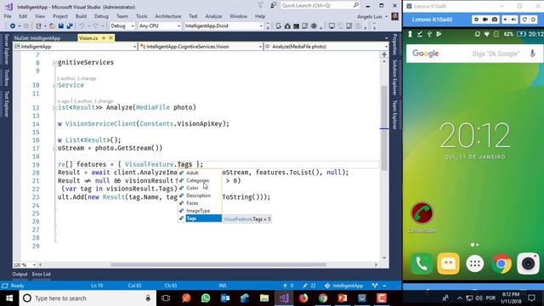Collapse the code region at line 8
The width and height of the screenshot is (544, 306).
coord(54,63)
